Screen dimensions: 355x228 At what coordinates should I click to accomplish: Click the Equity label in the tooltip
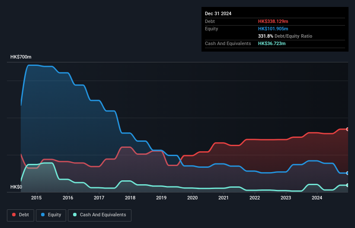(x=211, y=29)
